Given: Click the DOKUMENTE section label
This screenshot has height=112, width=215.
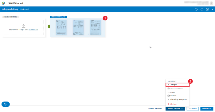Looking at the screenshot, I should click(x=172, y=81).
